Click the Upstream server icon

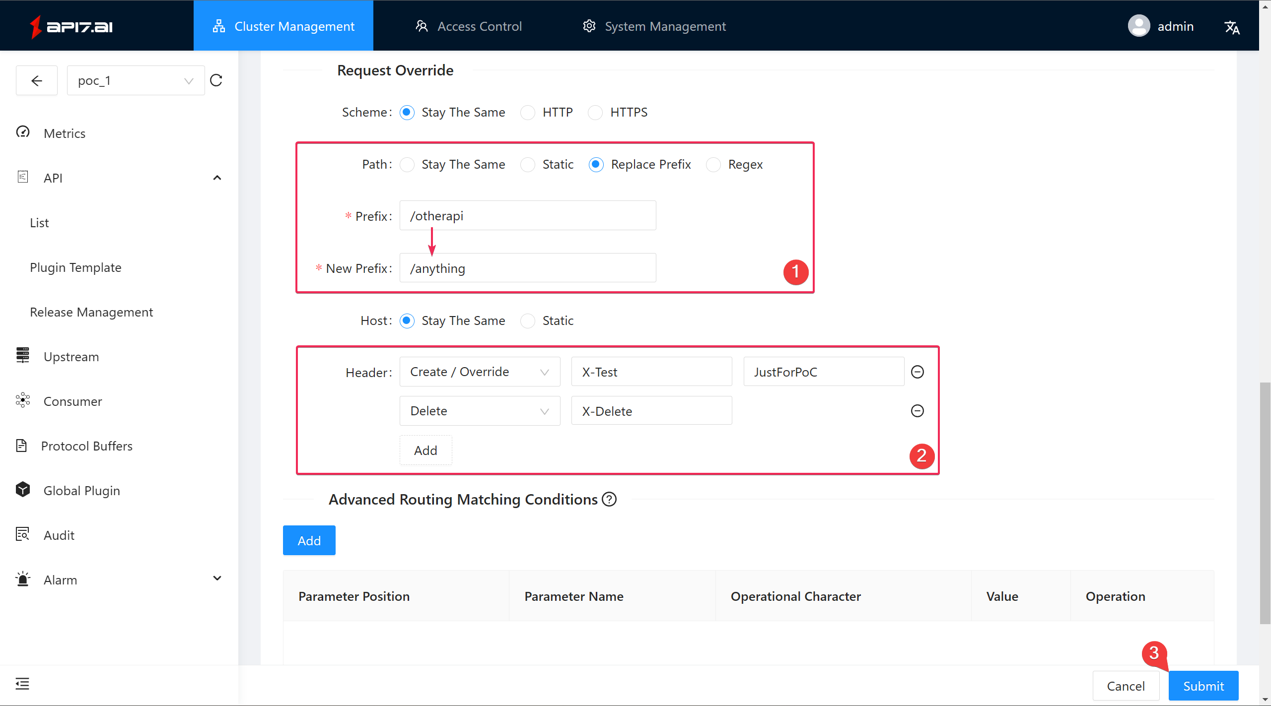[x=23, y=355]
